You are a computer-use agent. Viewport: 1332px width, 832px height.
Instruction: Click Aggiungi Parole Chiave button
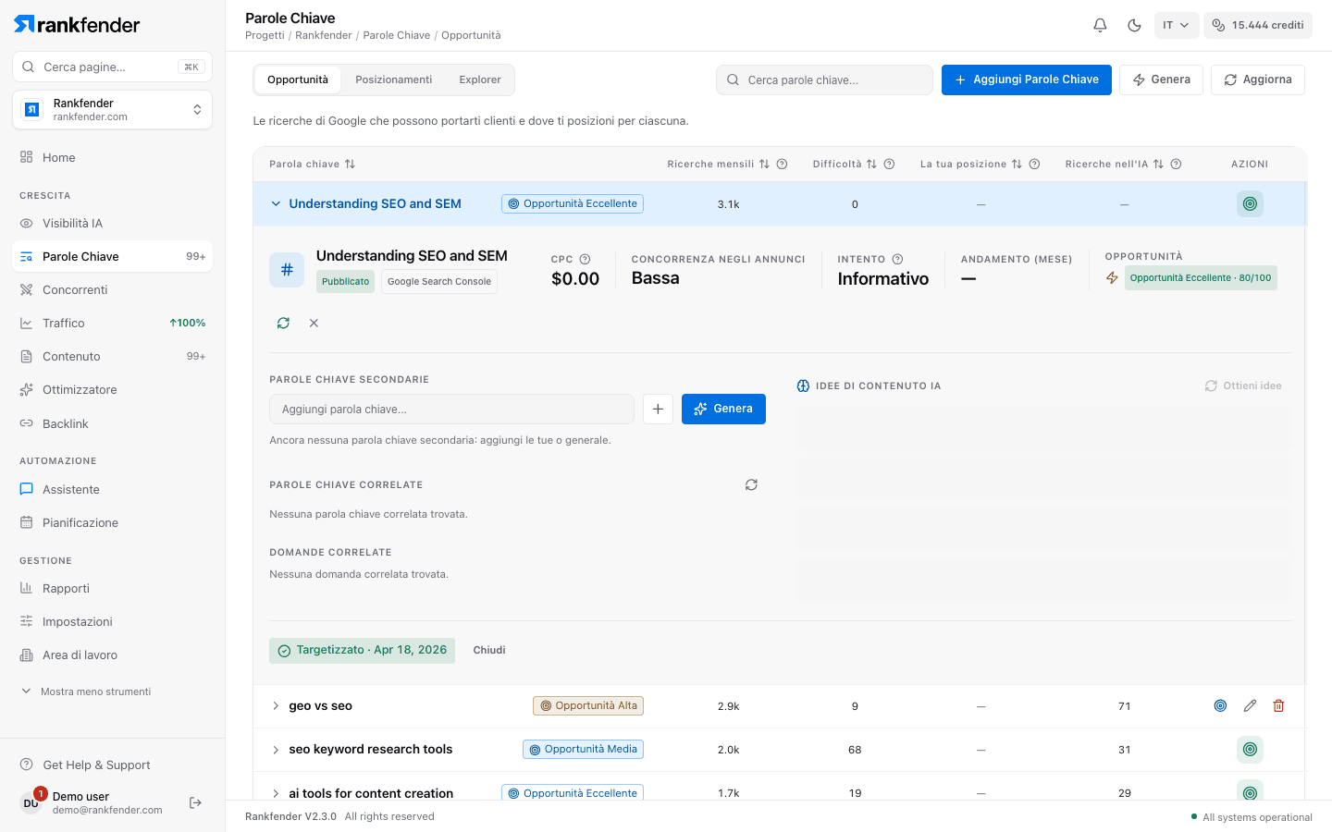point(1027,80)
